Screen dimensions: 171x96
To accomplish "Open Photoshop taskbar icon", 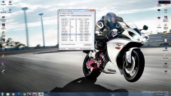I will [19, 94].
